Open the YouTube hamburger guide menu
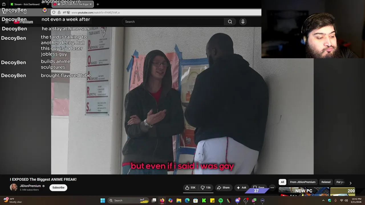This screenshot has width=365, height=205. (x=7, y=22)
